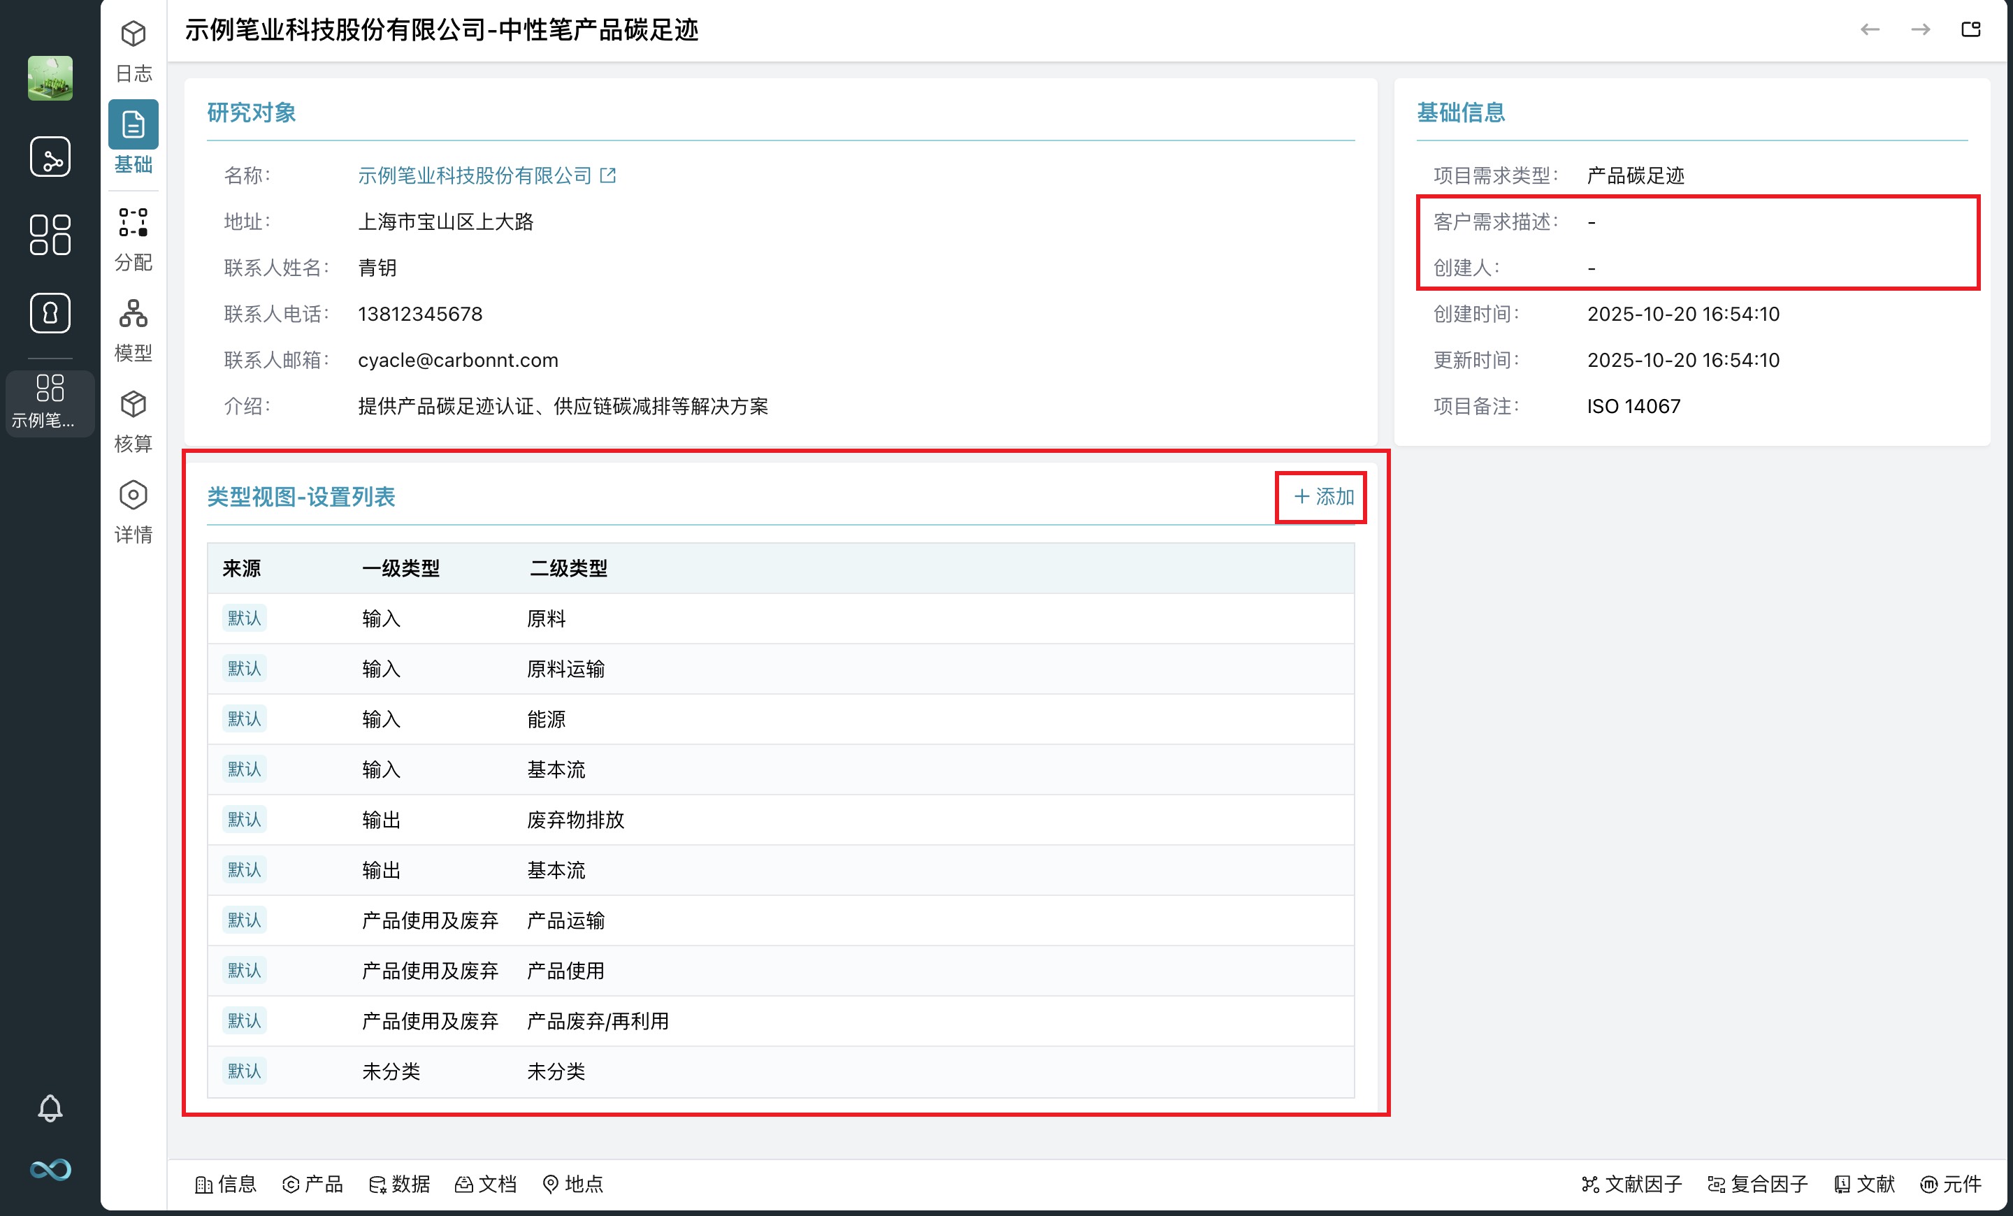2013x1216 pixels.
Task: Go to the 核算 accounting sidebar icon
Action: 134,421
